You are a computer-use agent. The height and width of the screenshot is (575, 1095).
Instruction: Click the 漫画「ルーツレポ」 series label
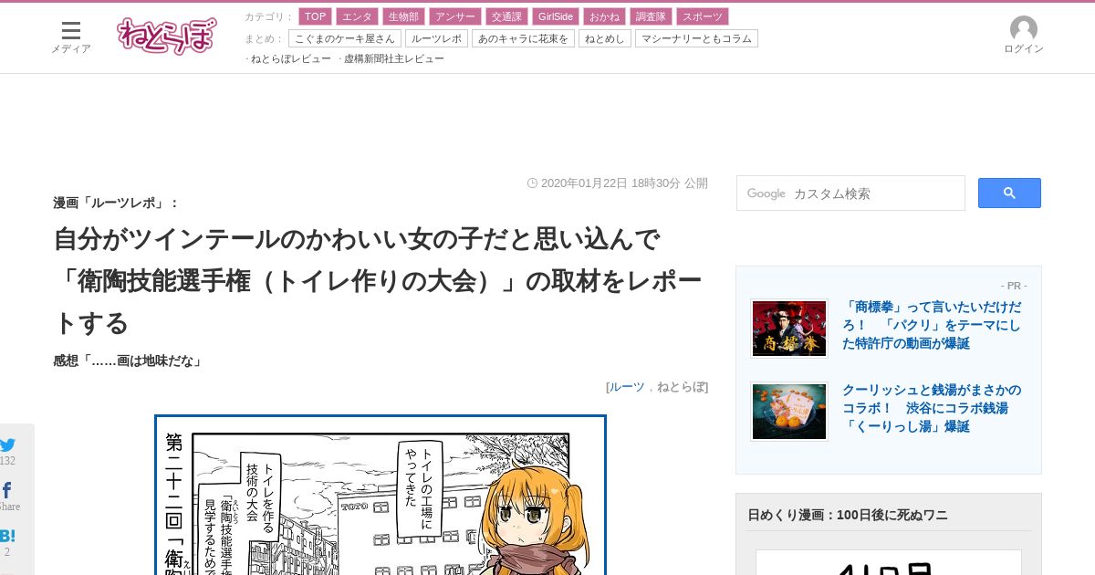(116, 203)
